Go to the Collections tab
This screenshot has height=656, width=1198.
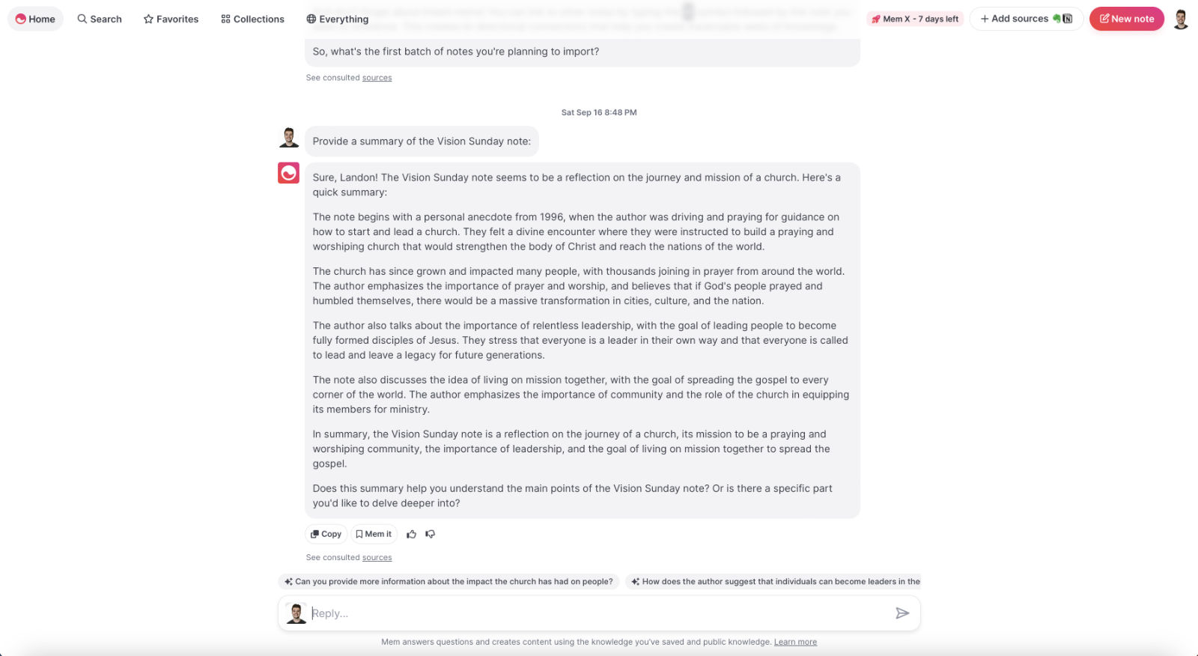[x=253, y=19]
